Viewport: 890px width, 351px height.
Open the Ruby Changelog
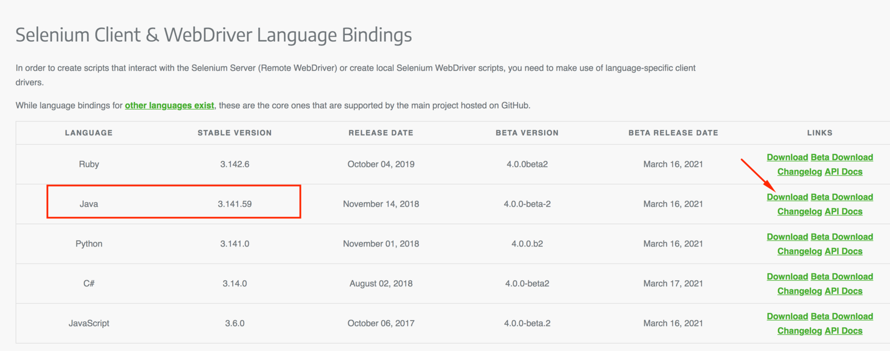point(799,171)
